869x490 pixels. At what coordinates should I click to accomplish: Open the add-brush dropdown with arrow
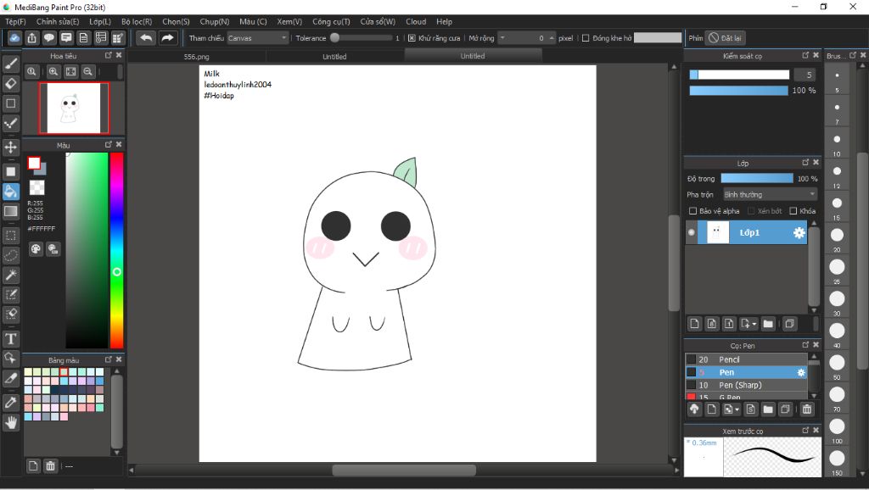pyautogui.click(x=732, y=409)
